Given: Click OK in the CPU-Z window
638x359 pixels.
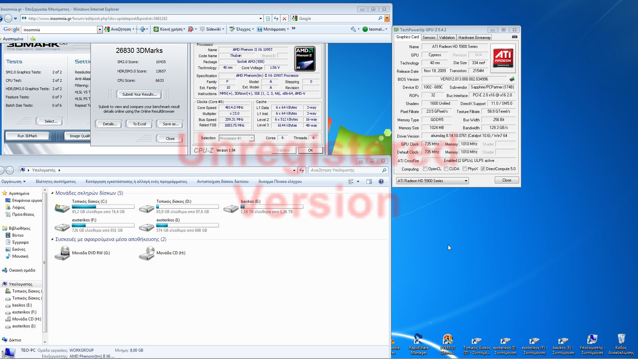Looking at the screenshot, I should tap(310, 150).
